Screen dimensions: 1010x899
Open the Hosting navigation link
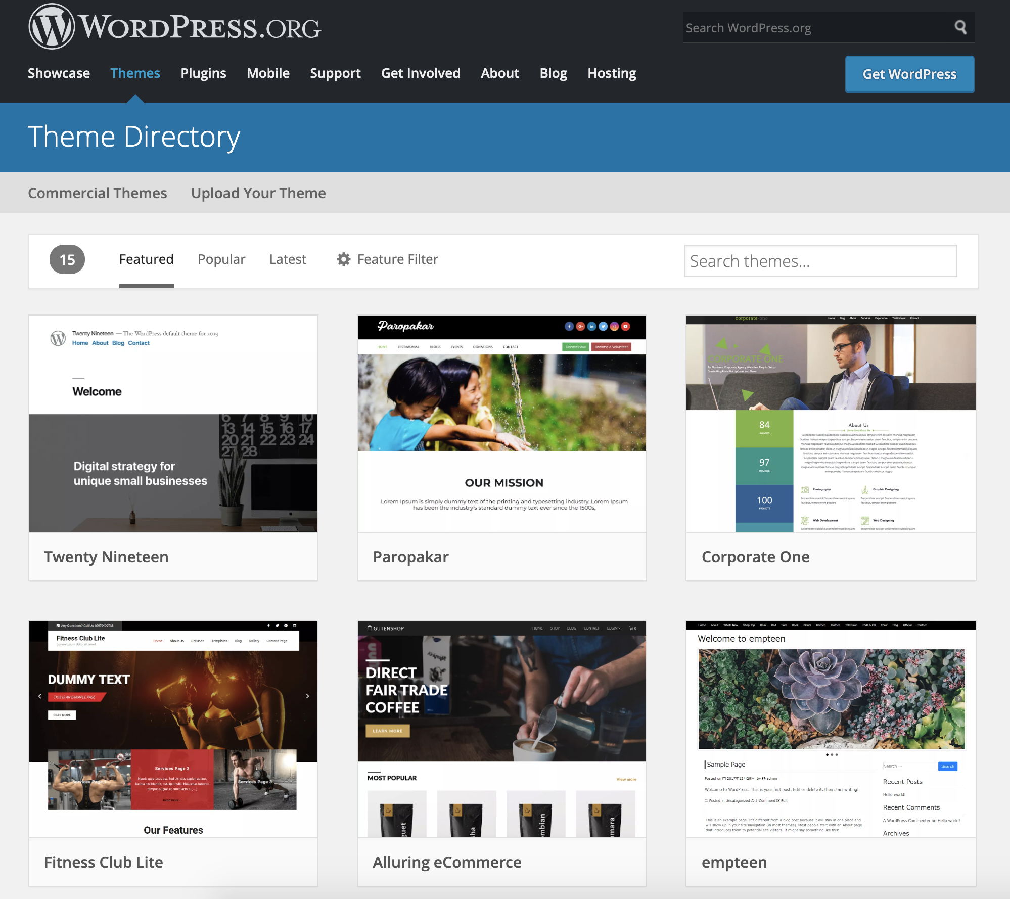click(x=611, y=73)
